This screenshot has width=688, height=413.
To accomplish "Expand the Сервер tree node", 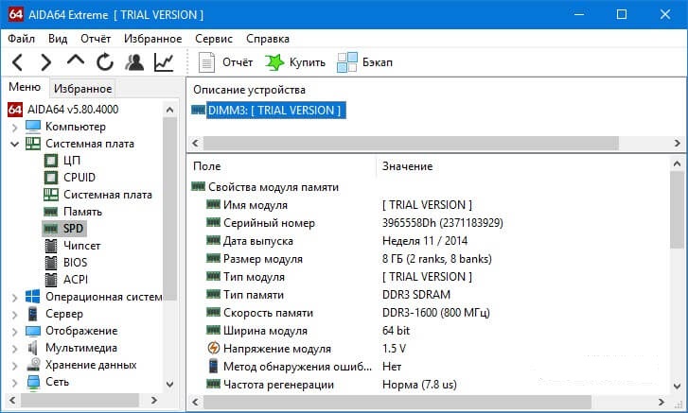I will pos(14,315).
